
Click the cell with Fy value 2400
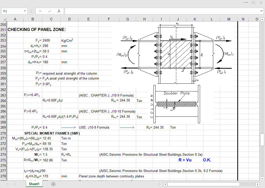51,41
